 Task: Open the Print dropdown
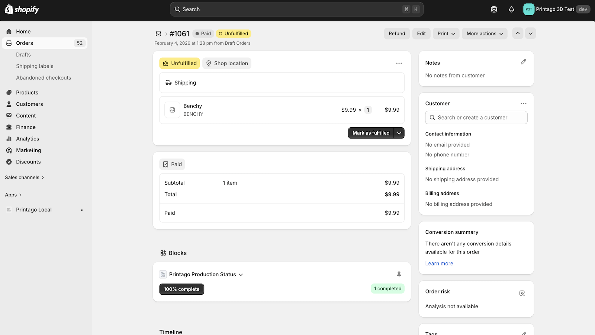[446, 33]
